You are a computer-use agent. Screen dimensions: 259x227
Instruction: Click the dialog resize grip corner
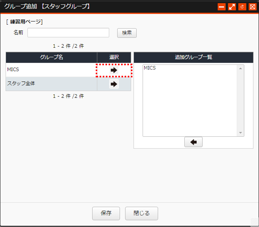[x=255, y=222]
